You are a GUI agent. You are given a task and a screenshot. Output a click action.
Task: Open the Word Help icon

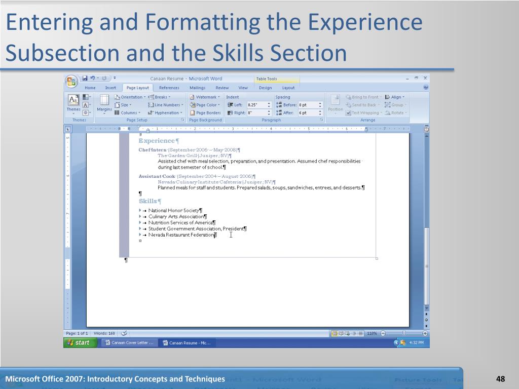[426, 87]
